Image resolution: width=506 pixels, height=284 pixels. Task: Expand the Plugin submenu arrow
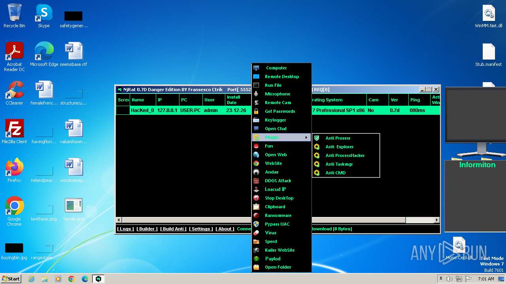point(306,137)
